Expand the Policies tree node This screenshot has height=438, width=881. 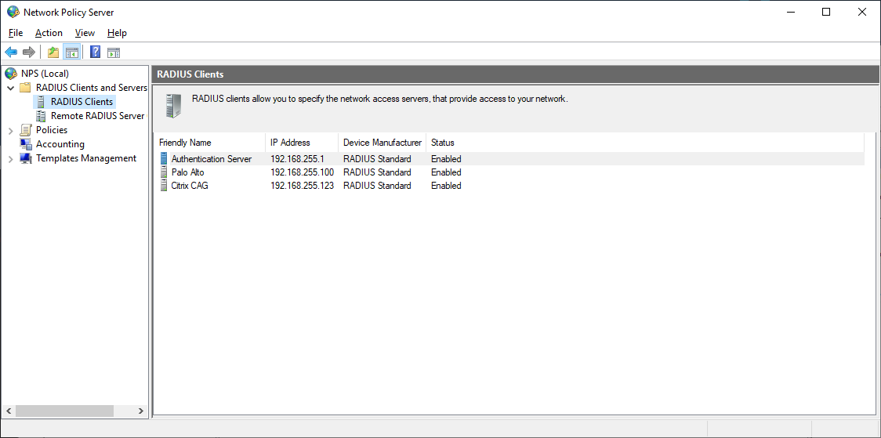(11, 130)
